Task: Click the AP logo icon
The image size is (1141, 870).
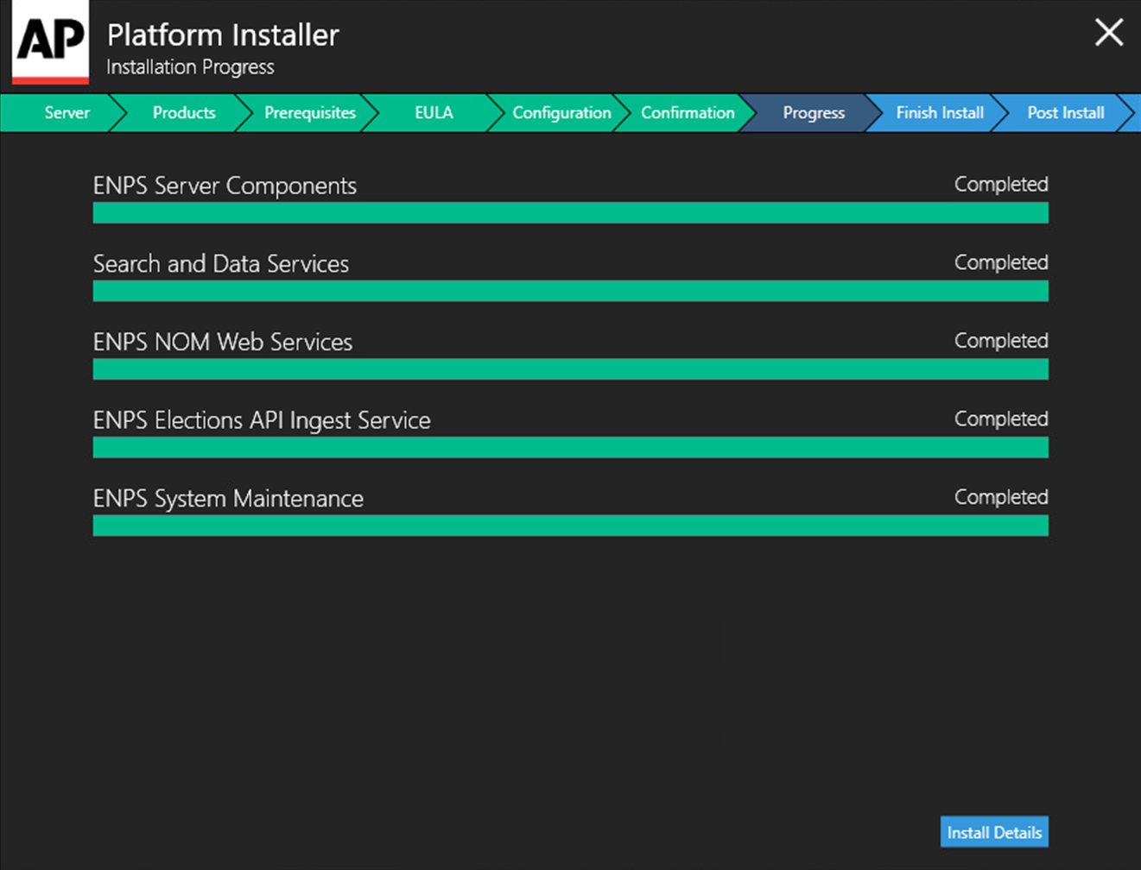Action: point(50,42)
